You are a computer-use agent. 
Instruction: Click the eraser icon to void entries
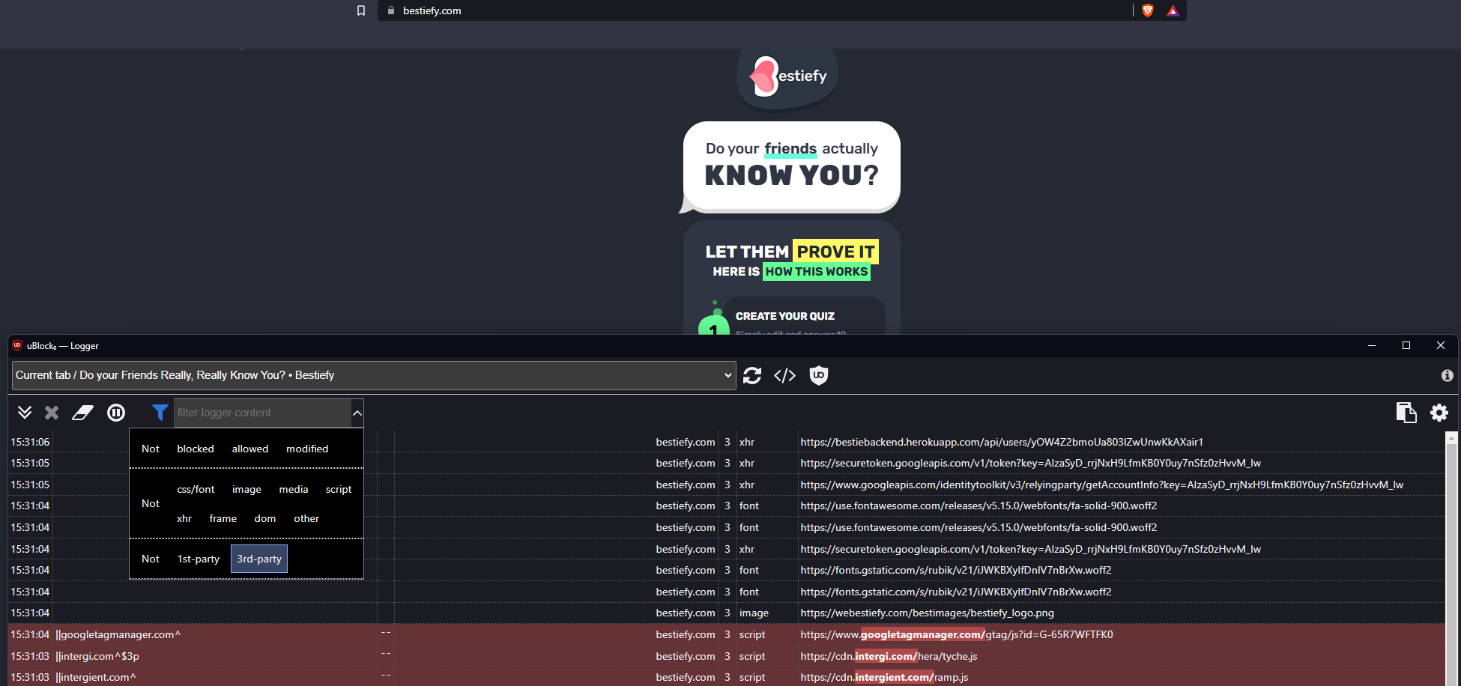pos(82,413)
